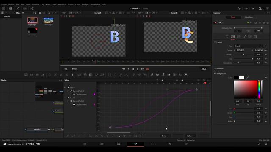Add an Ellipse mask from the Fusion toolbar
This screenshot has height=152, width=271.
[x=115, y=75]
